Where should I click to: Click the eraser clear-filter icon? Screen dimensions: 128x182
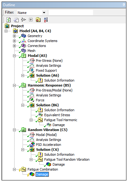(16, 20)
